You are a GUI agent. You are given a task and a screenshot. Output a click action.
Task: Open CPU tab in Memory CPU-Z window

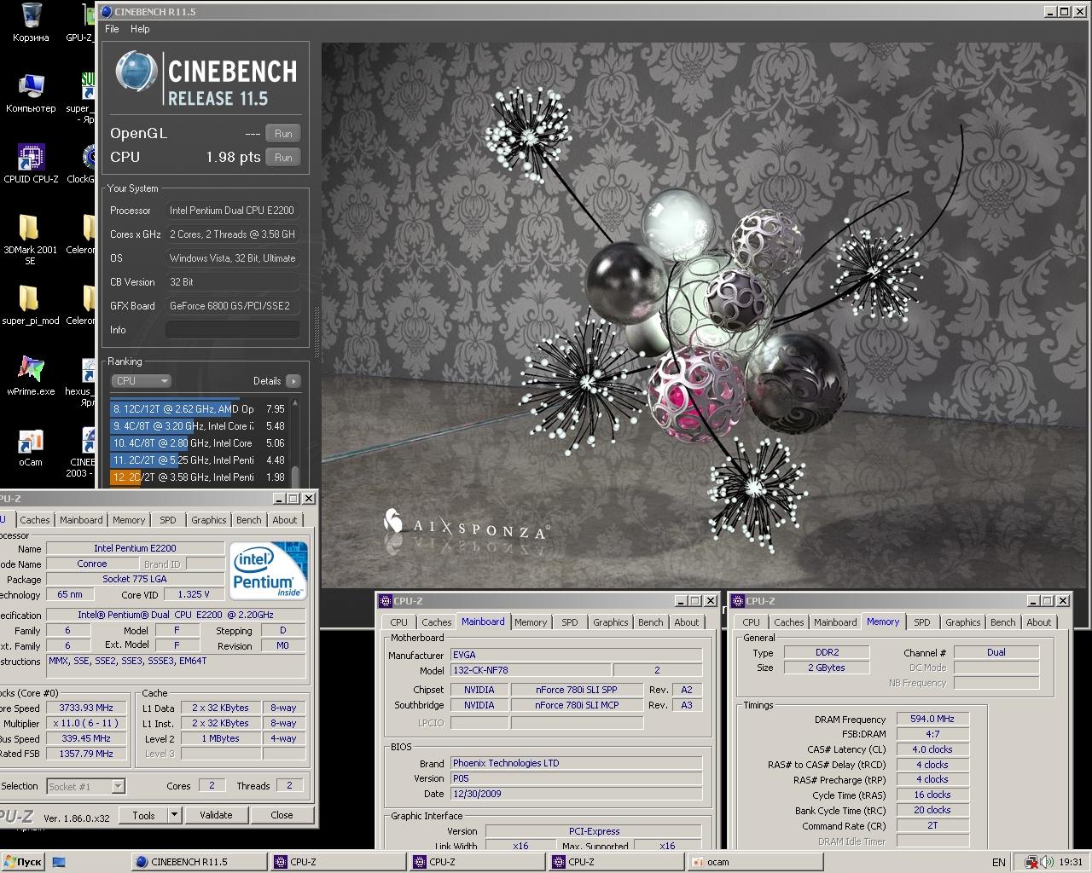coord(752,622)
